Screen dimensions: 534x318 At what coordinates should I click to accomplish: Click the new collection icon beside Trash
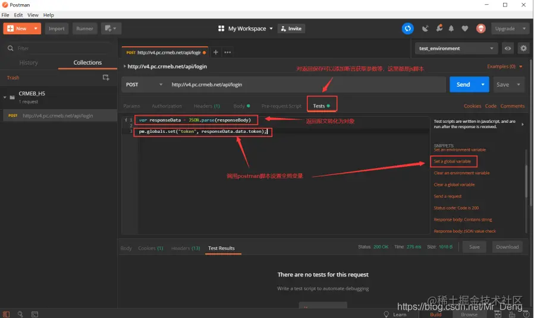point(106,78)
